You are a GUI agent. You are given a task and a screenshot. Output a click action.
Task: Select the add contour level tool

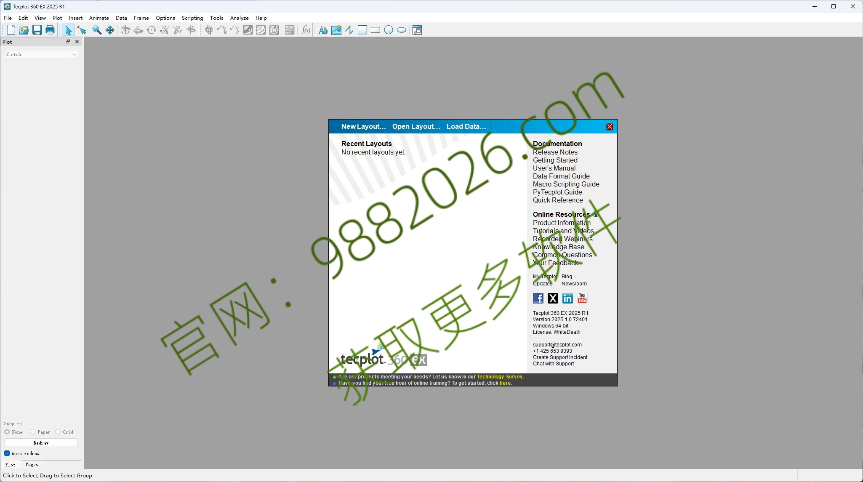248,30
